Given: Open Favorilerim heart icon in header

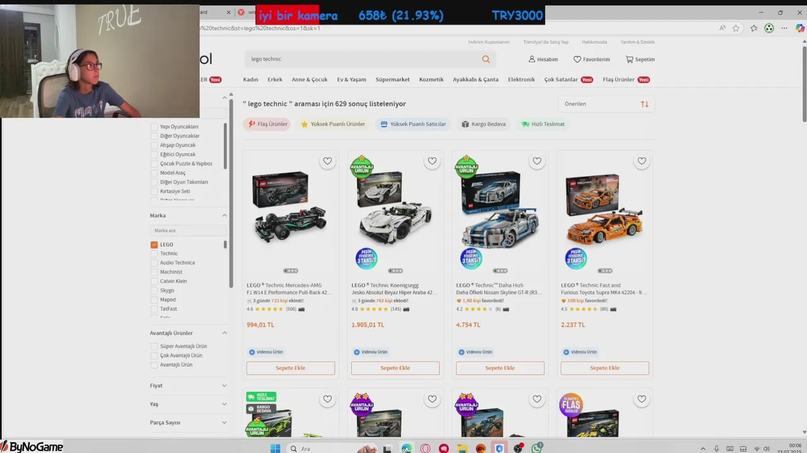Looking at the screenshot, I should (x=577, y=59).
